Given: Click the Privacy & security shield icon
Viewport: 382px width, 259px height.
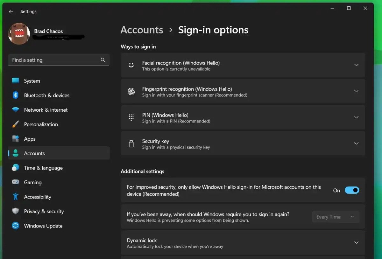Looking at the screenshot, I should point(15,211).
